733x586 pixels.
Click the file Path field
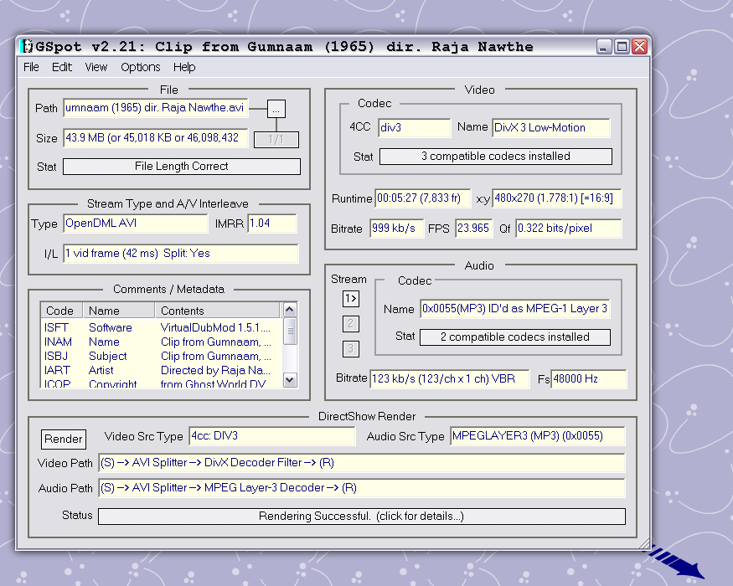156,108
